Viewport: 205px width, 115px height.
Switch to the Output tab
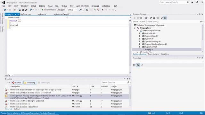tap(17, 109)
